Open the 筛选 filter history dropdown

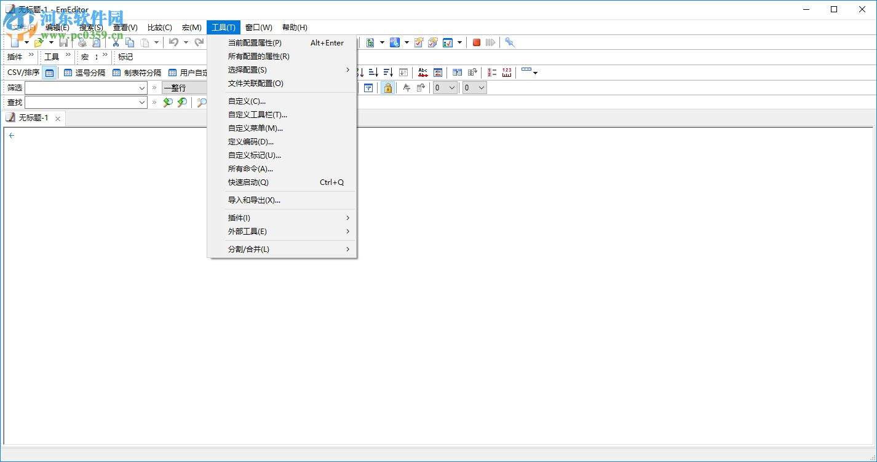pyautogui.click(x=143, y=87)
